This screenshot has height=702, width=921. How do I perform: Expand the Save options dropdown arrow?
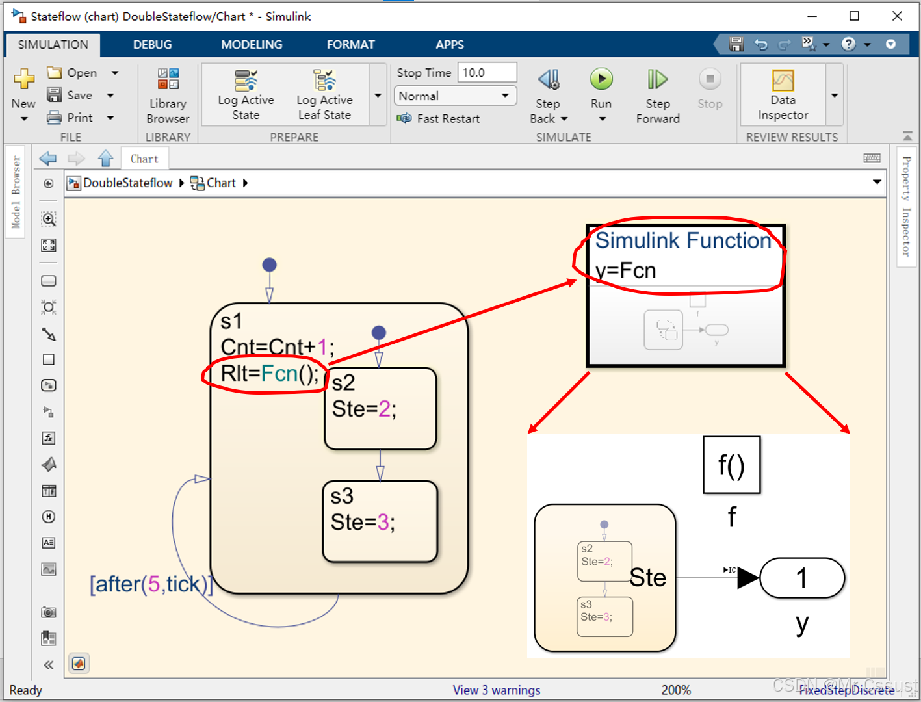tap(110, 96)
